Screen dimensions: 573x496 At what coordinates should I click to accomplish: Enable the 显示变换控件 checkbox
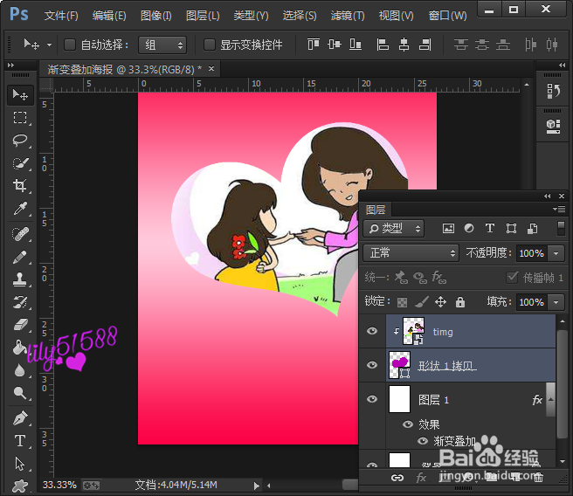coord(209,45)
